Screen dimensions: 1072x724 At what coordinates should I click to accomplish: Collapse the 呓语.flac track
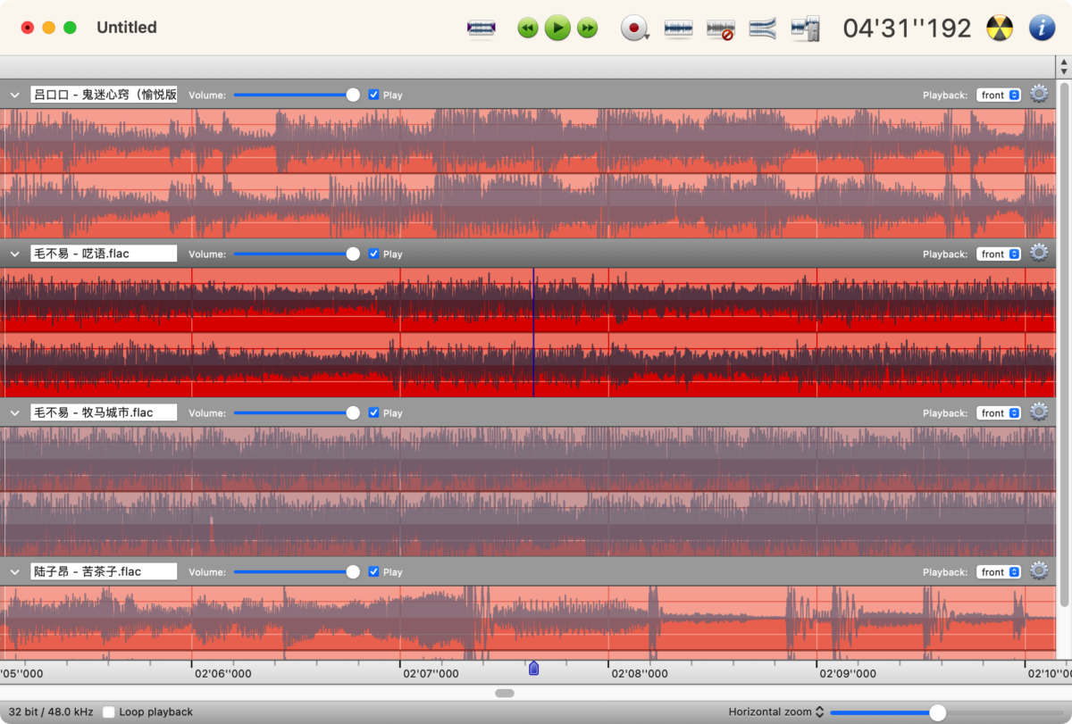[x=14, y=254]
